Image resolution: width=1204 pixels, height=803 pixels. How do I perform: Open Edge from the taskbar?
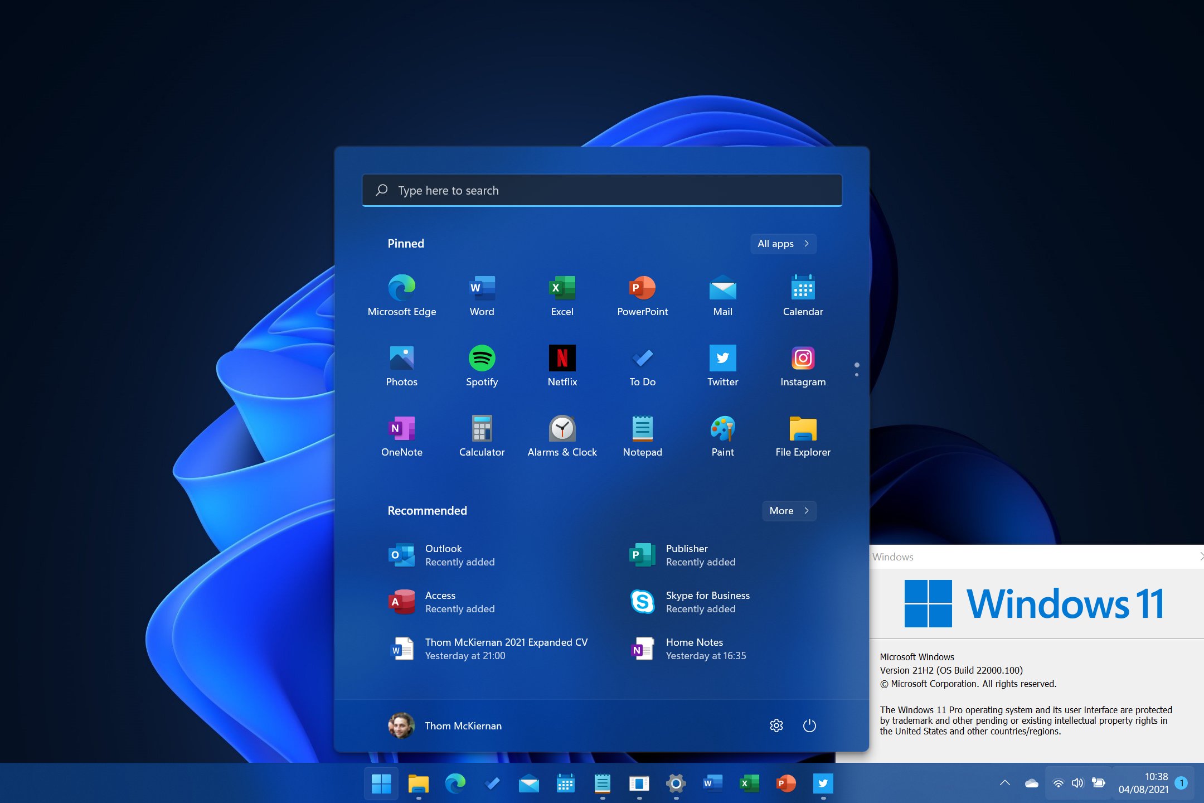click(455, 783)
